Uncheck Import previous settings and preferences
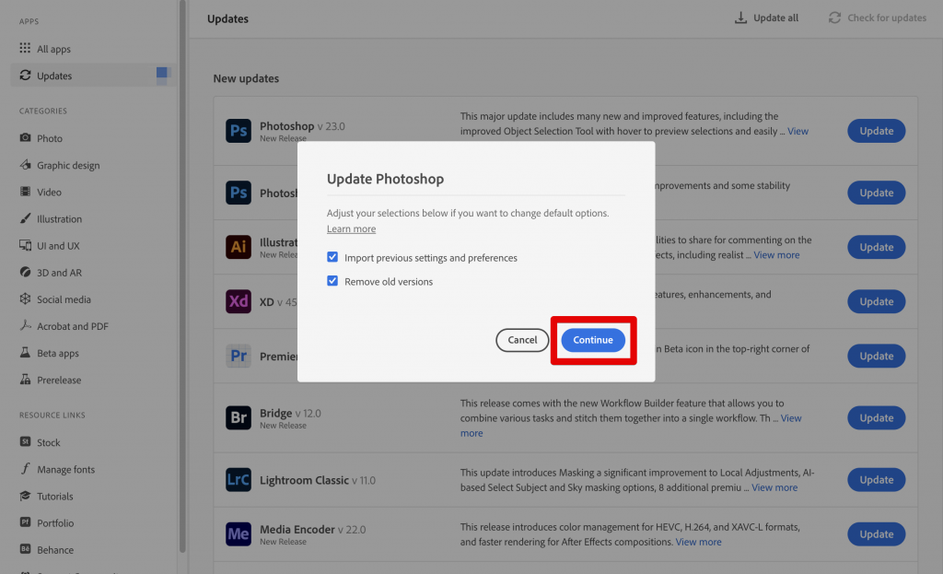The height and width of the screenshot is (574, 943). coord(332,257)
